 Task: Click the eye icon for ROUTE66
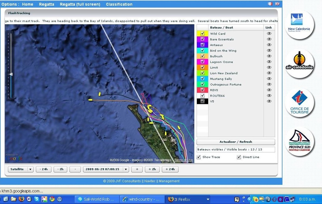coord(269,96)
